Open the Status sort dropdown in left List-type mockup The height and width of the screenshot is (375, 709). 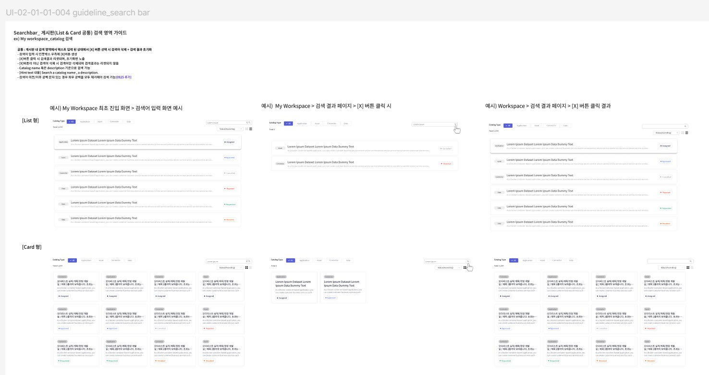click(230, 129)
